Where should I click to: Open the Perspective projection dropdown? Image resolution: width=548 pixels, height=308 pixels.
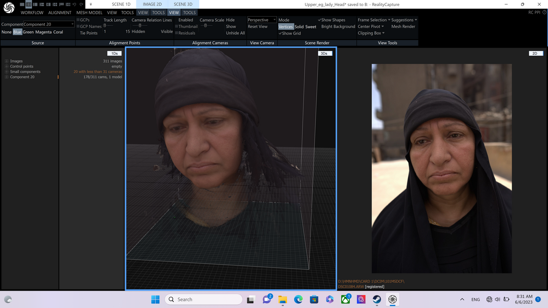[274, 20]
